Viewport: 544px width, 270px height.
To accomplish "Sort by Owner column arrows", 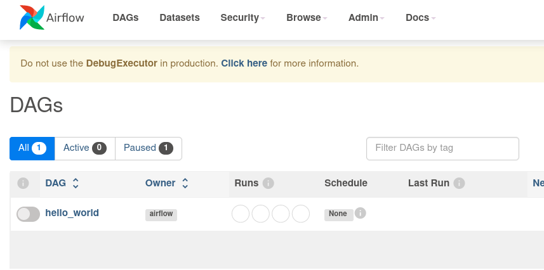I will (185, 183).
